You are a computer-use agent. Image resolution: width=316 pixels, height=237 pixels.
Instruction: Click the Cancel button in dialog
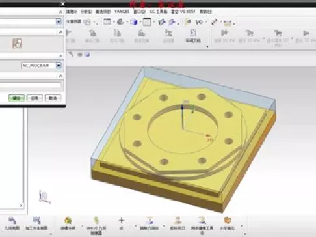pyautogui.click(x=53, y=98)
